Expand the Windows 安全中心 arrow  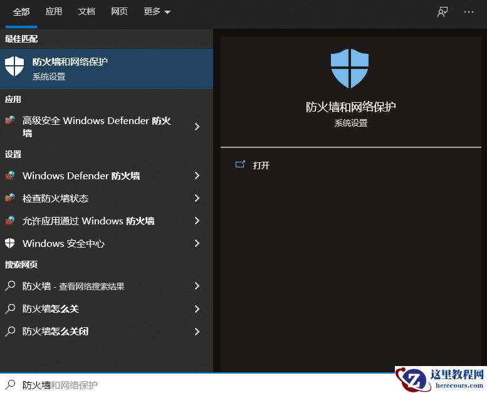click(197, 243)
